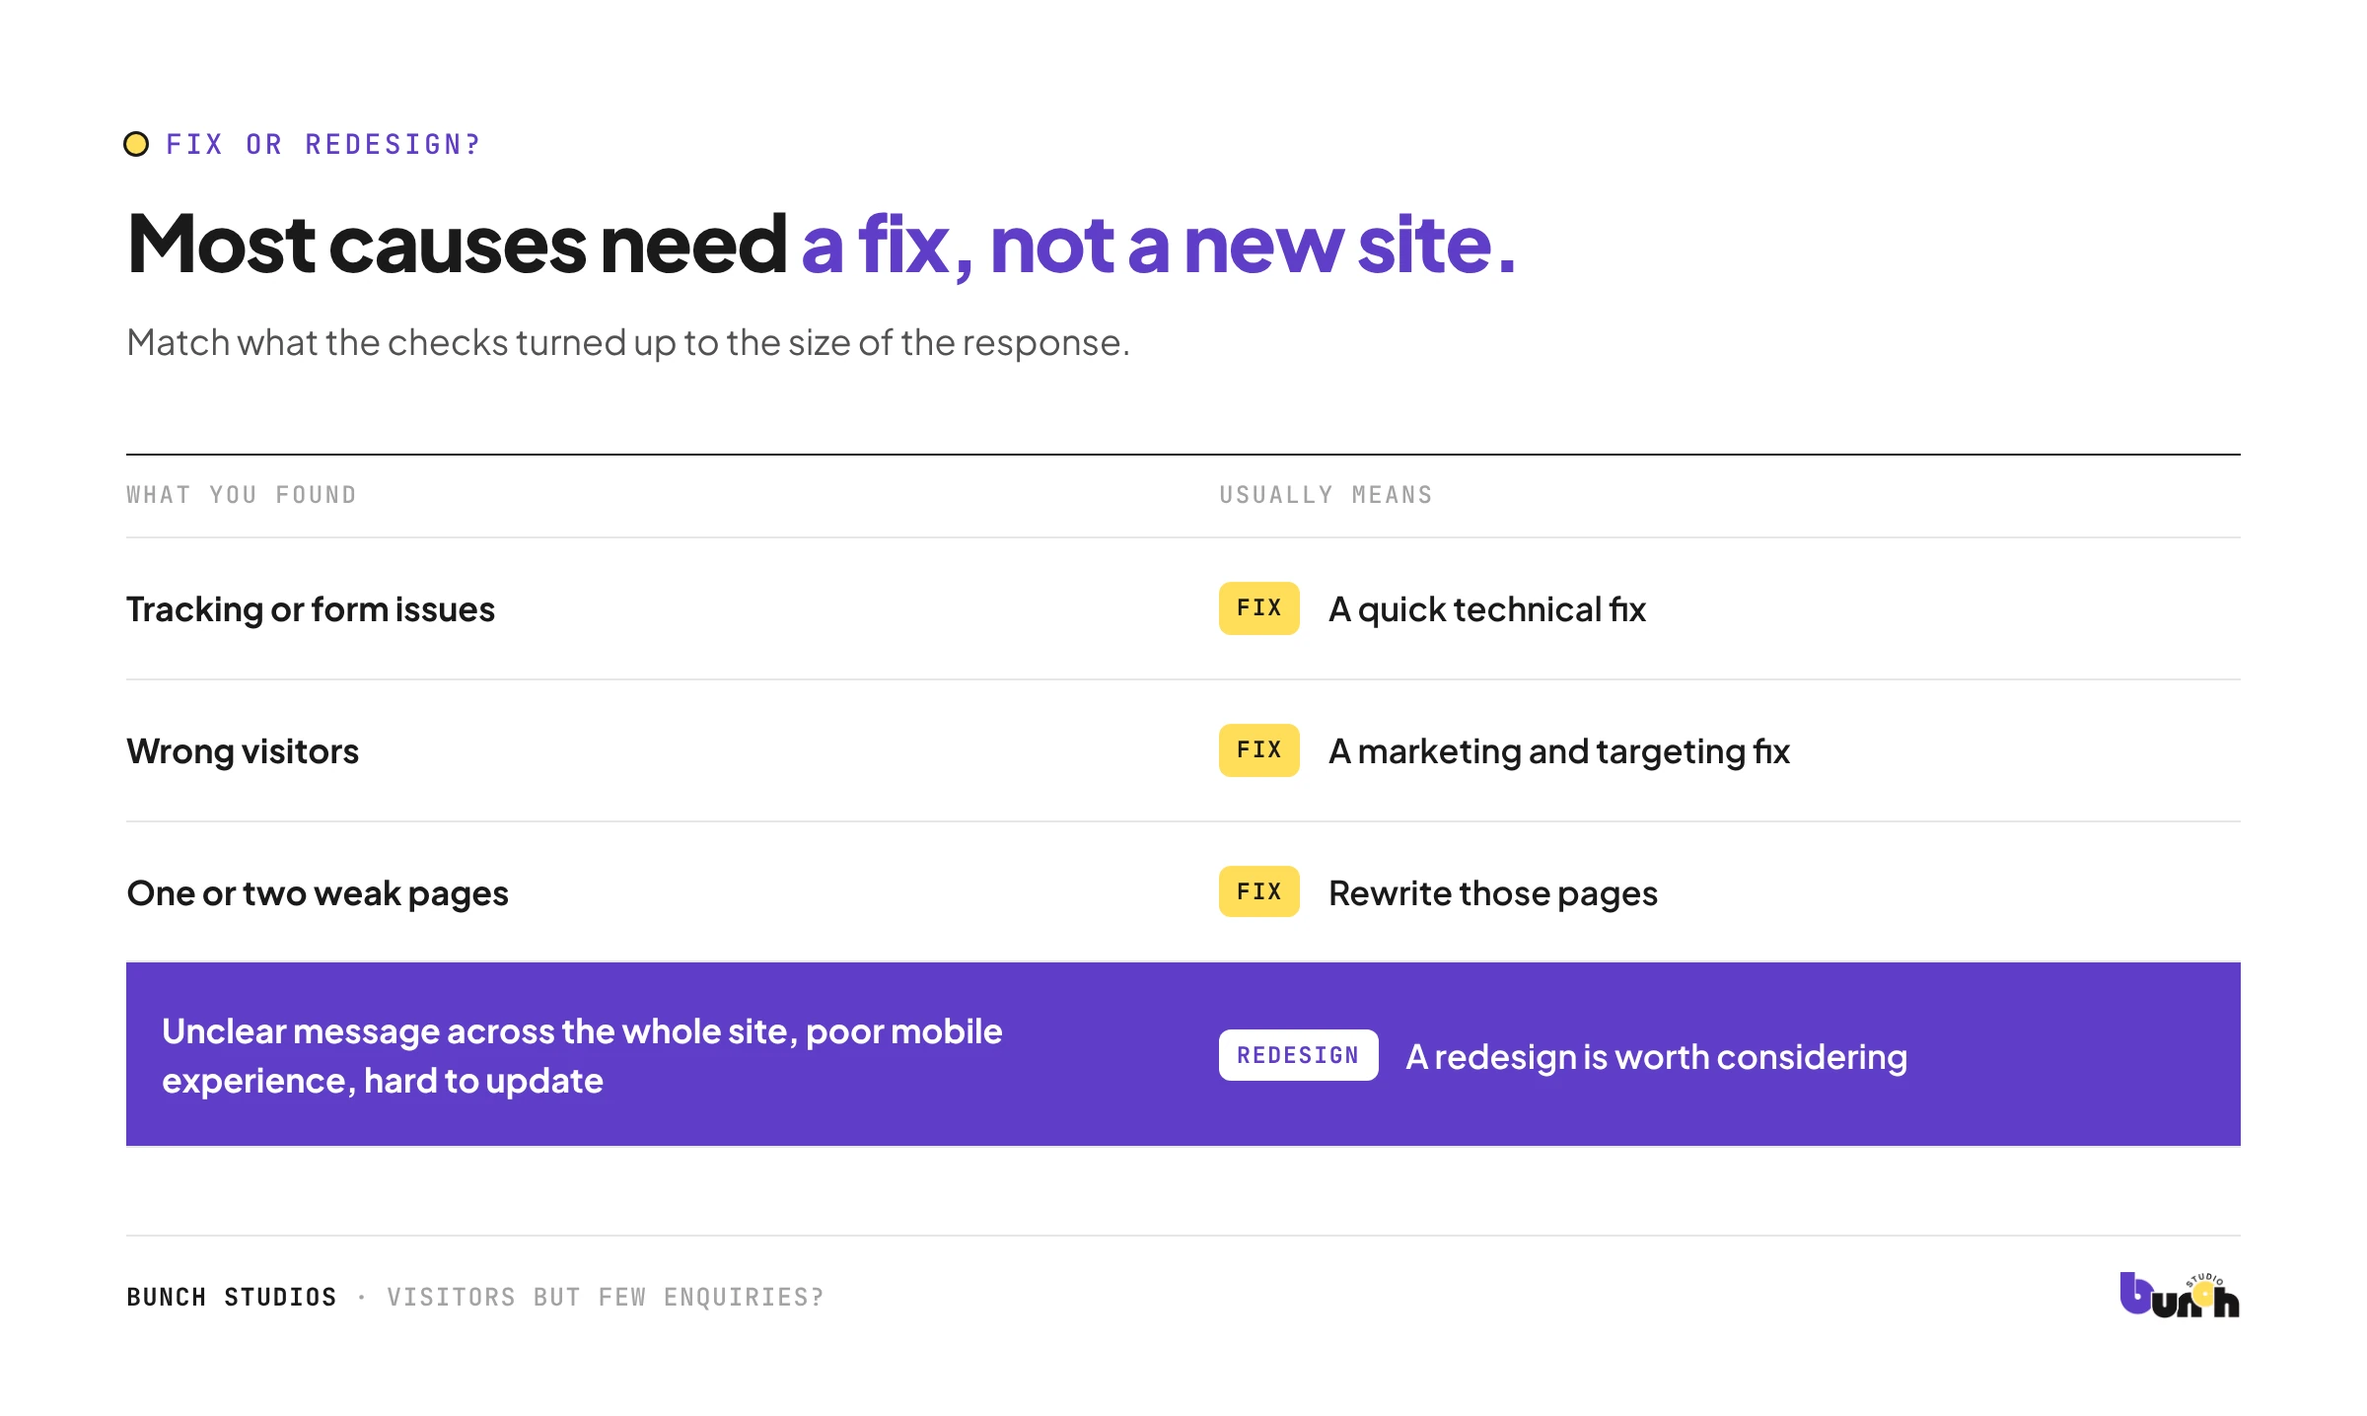Click 'Rewrite those pages' text
The image size is (2367, 1416).
point(1493,893)
